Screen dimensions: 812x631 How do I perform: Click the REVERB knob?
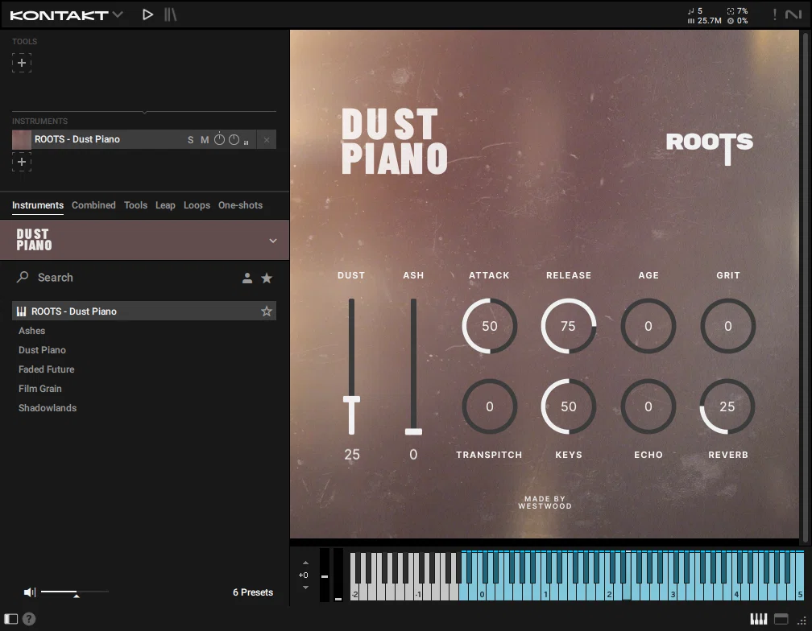(x=727, y=406)
